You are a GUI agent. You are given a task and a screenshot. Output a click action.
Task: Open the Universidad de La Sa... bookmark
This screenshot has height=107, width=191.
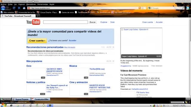pyautogui.click(x=25, y=12)
